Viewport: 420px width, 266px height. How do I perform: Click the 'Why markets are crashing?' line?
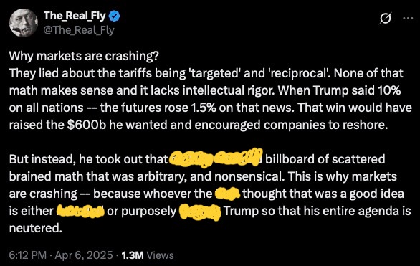click(84, 56)
